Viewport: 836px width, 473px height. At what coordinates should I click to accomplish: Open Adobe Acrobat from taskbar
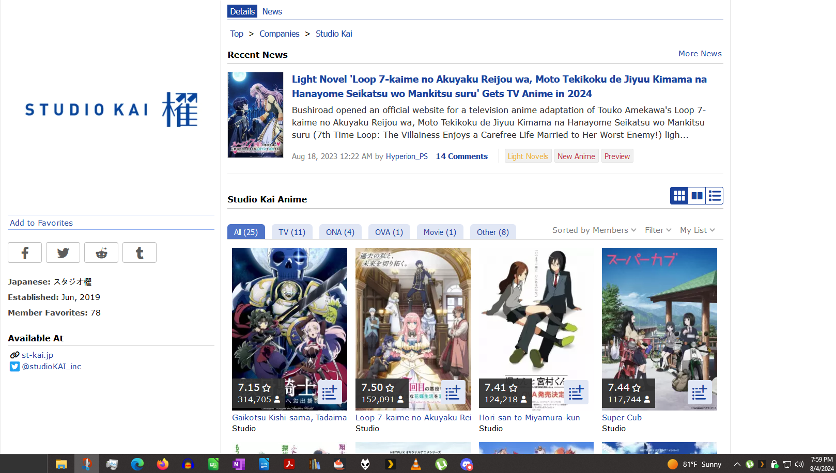pos(289,464)
